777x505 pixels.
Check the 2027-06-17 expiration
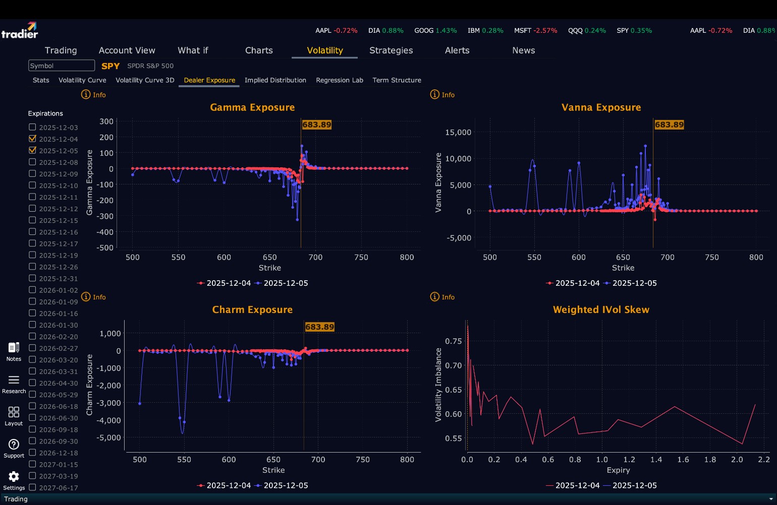pyautogui.click(x=32, y=487)
